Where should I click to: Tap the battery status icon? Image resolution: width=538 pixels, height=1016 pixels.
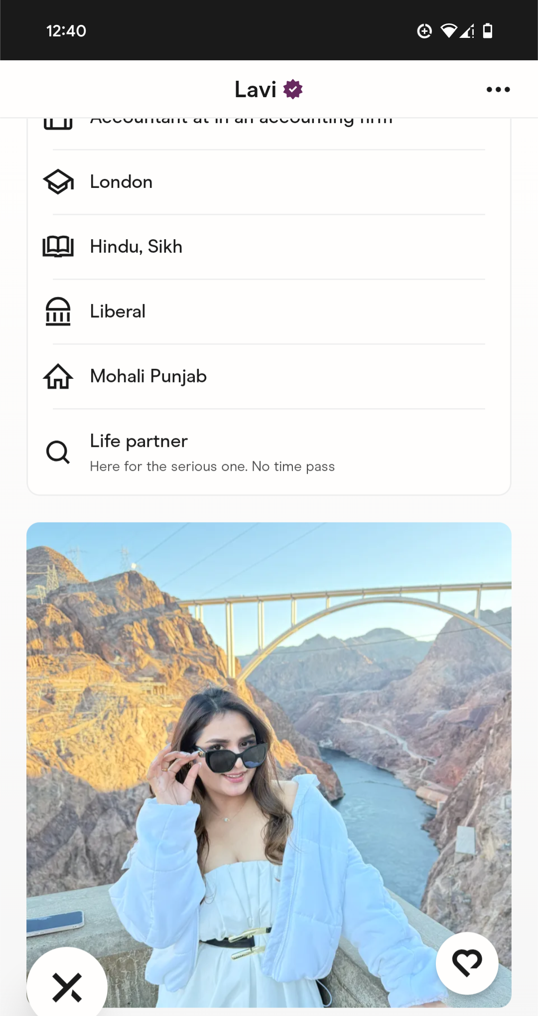488,31
